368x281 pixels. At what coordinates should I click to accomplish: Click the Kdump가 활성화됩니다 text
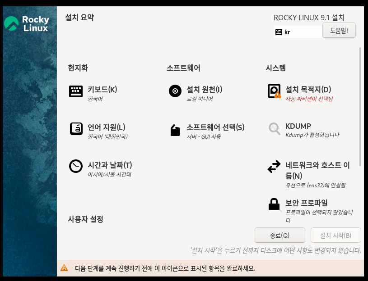tap(312, 135)
